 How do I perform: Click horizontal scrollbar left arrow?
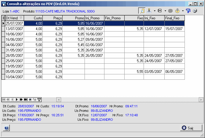pos(59,100)
